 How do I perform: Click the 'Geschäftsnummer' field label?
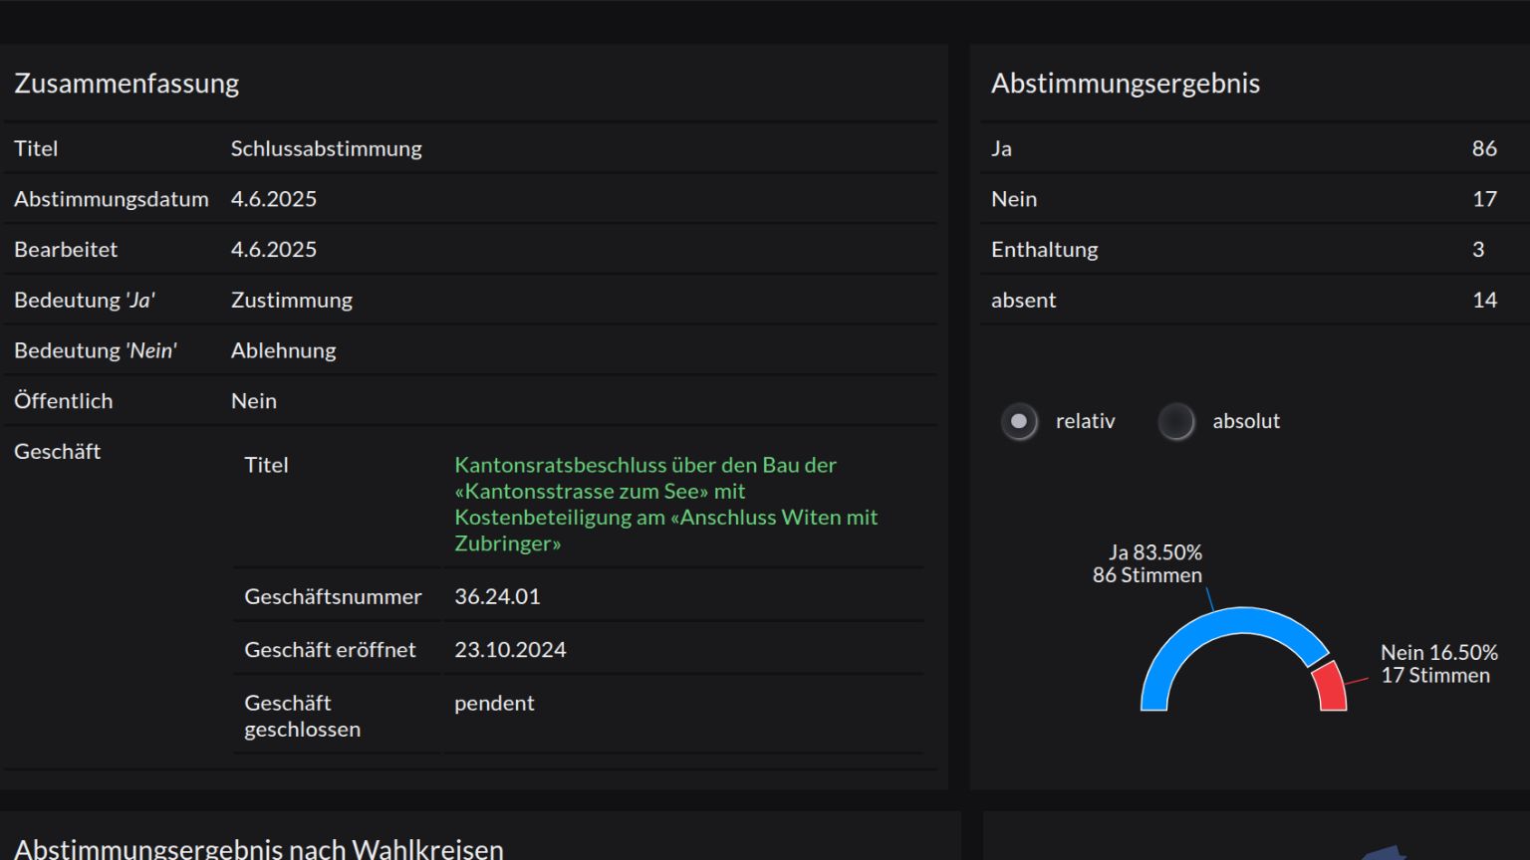click(333, 596)
